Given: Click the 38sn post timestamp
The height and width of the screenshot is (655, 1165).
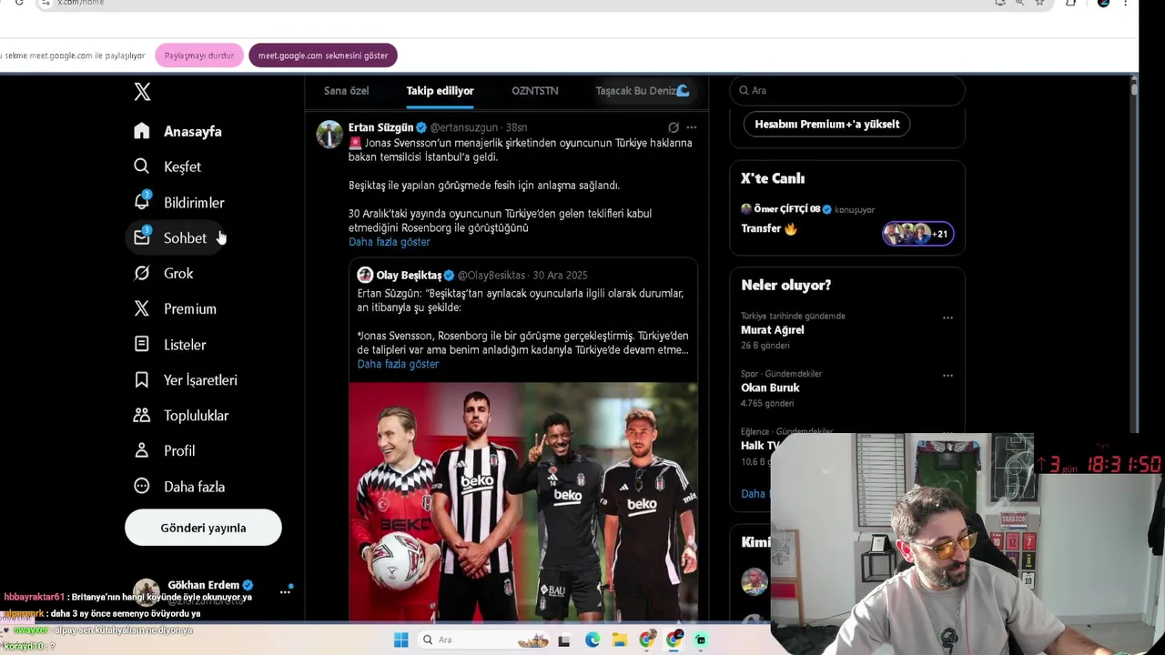Looking at the screenshot, I should (x=516, y=127).
